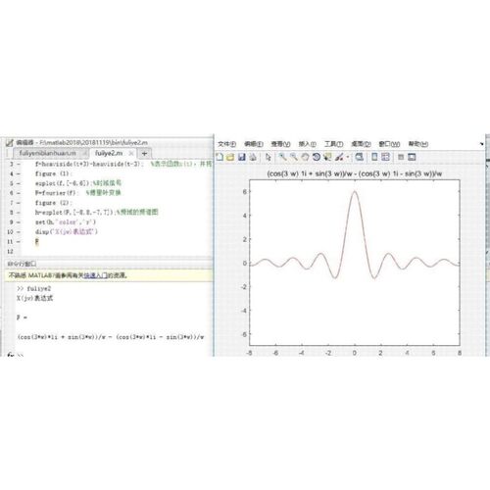Screen dimensions: 490x490
Task: Open the 桌面(D) menu in figure window
Action: coord(361,144)
